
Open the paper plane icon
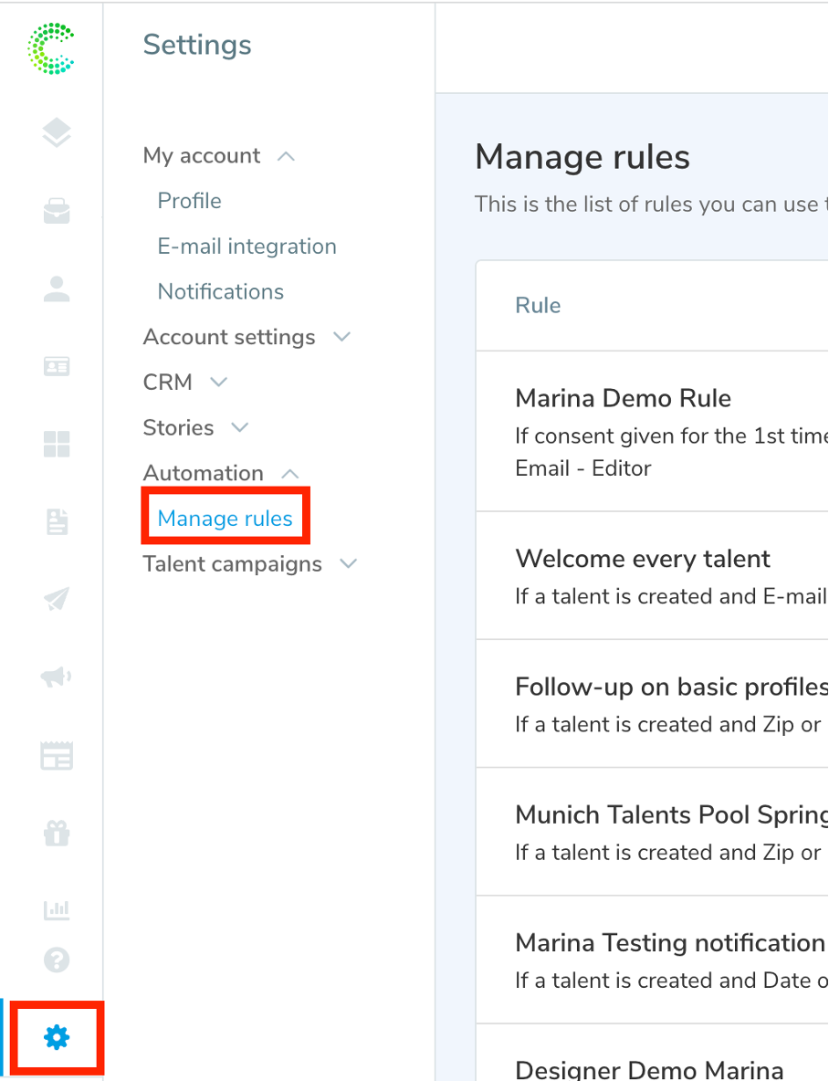[x=57, y=600]
